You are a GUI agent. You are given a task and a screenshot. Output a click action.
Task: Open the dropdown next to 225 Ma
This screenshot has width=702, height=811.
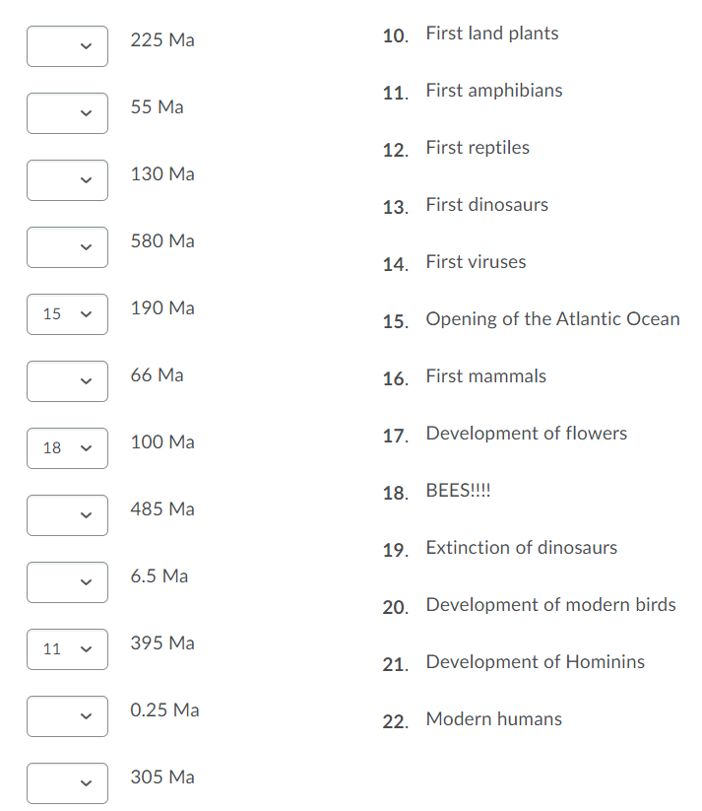(x=67, y=46)
